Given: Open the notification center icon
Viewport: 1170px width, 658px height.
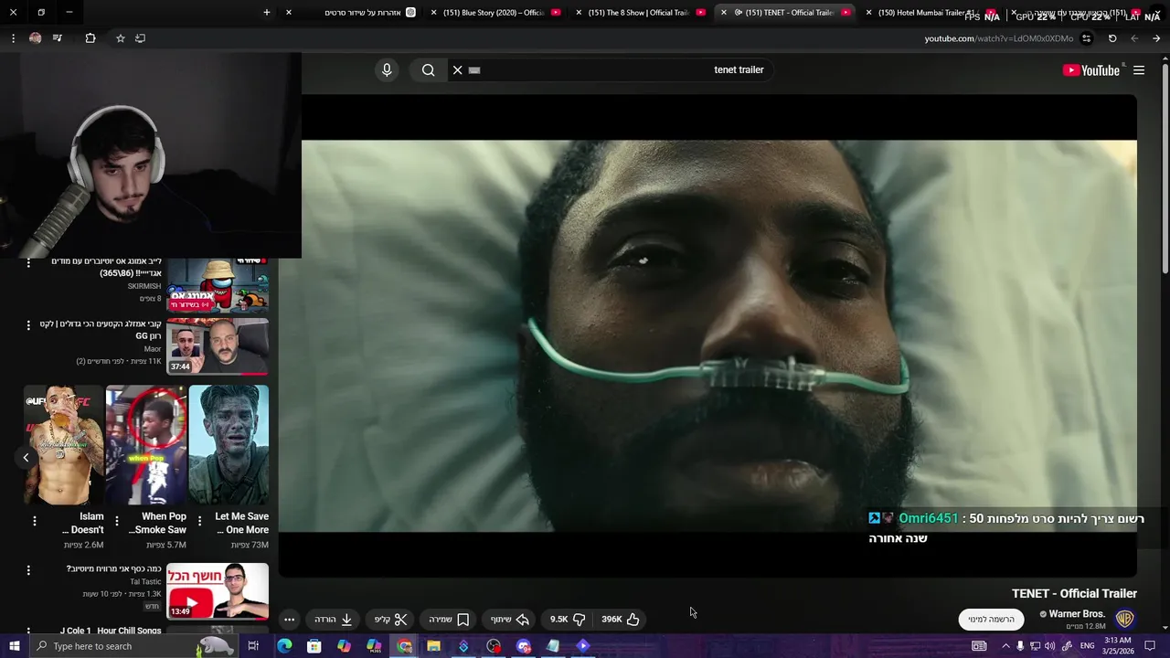Looking at the screenshot, I should pyautogui.click(x=1150, y=646).
